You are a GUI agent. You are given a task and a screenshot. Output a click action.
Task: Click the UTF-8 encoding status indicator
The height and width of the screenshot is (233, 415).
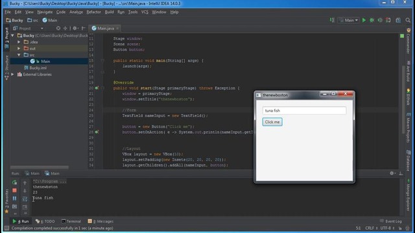click(388, 228)
